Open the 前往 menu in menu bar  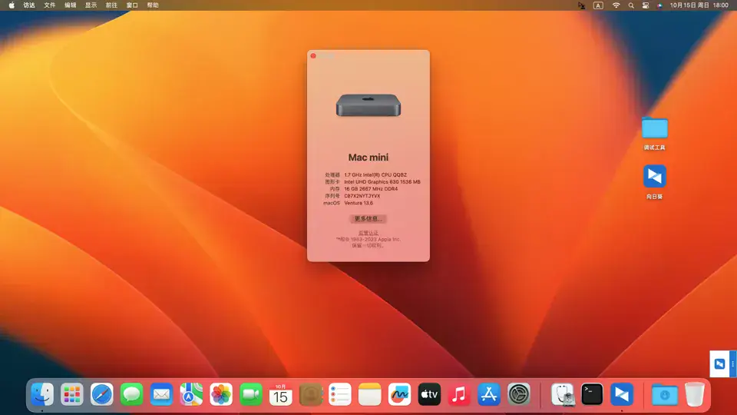pos(111,5)
